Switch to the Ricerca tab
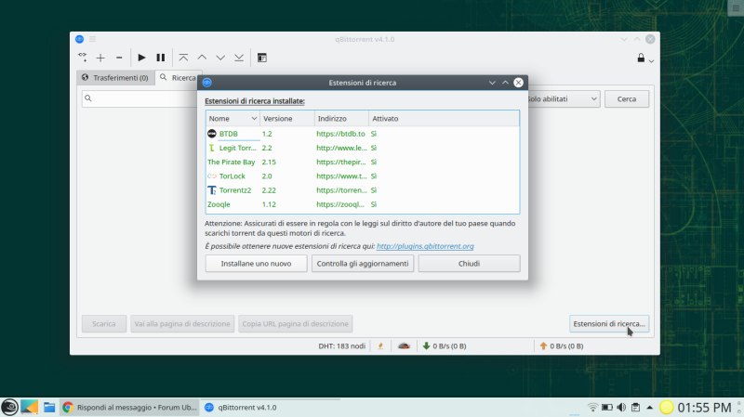The width and height of the screenshot is (744, 417). [x=178, y=78]
